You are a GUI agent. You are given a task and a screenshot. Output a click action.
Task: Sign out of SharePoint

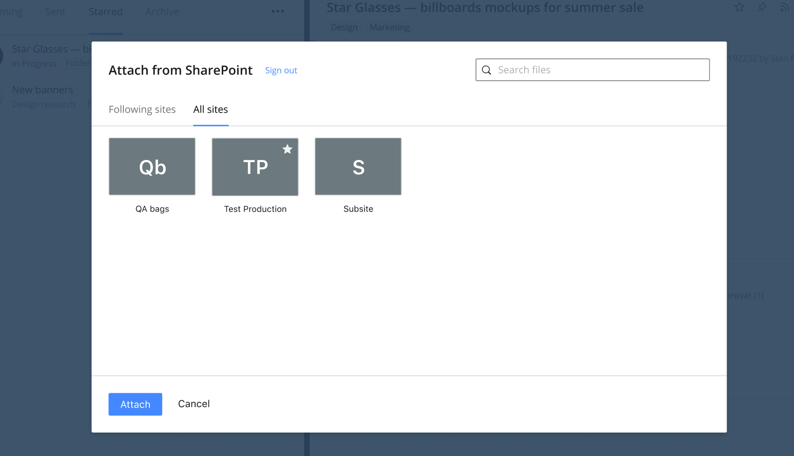click(x=281, y=70)
